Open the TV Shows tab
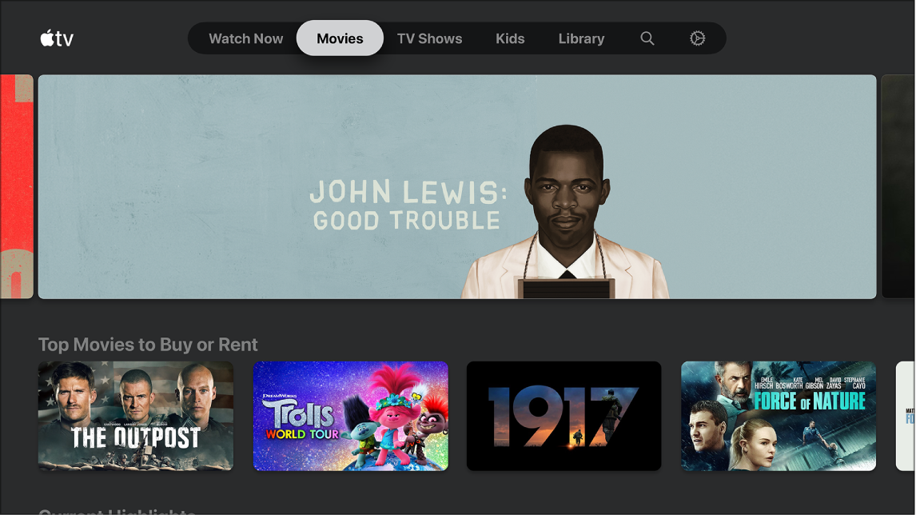This screenshot has width=916, height=515. (x=429, y=38)
